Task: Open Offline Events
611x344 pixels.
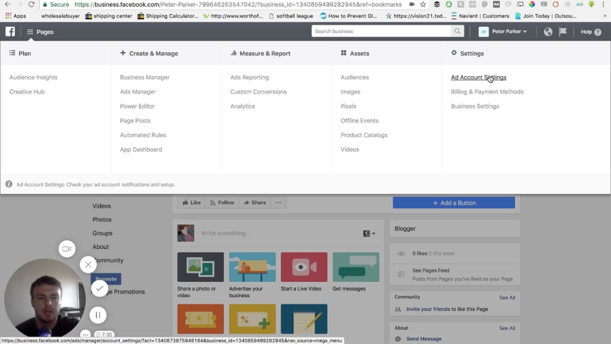Action: point(359,120)
